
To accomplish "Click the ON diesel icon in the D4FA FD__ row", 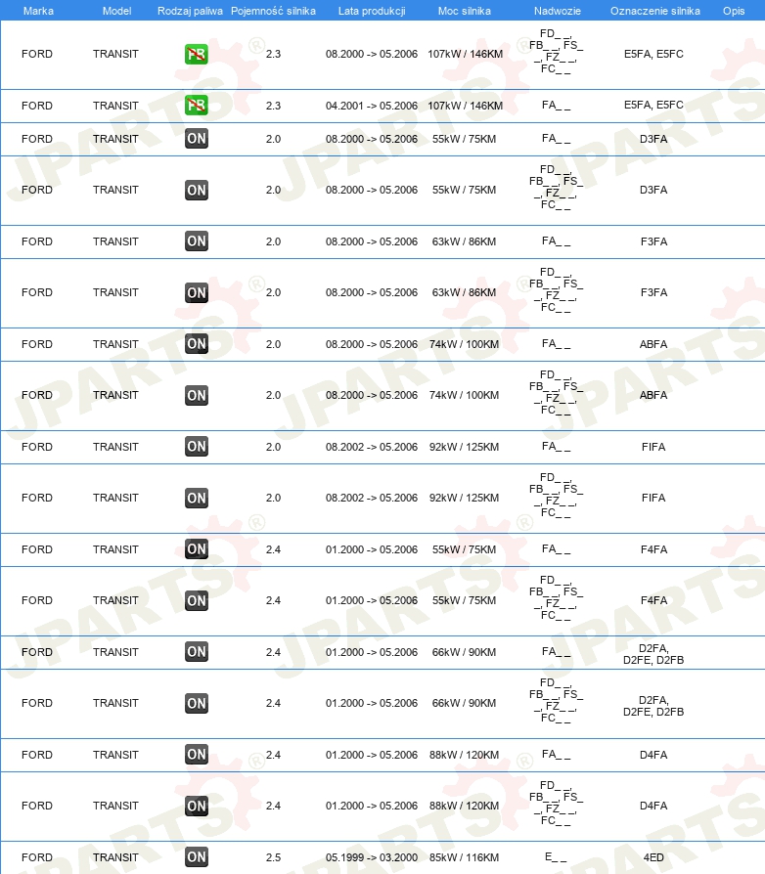I will pos(197,806).
